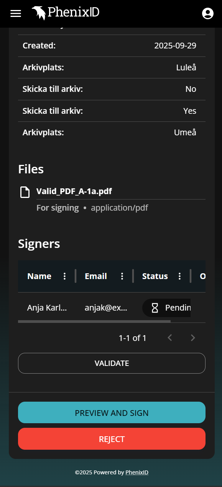222x487 pixels.
Task: Click the application/pdf file type text
Action: coord(119,208)
